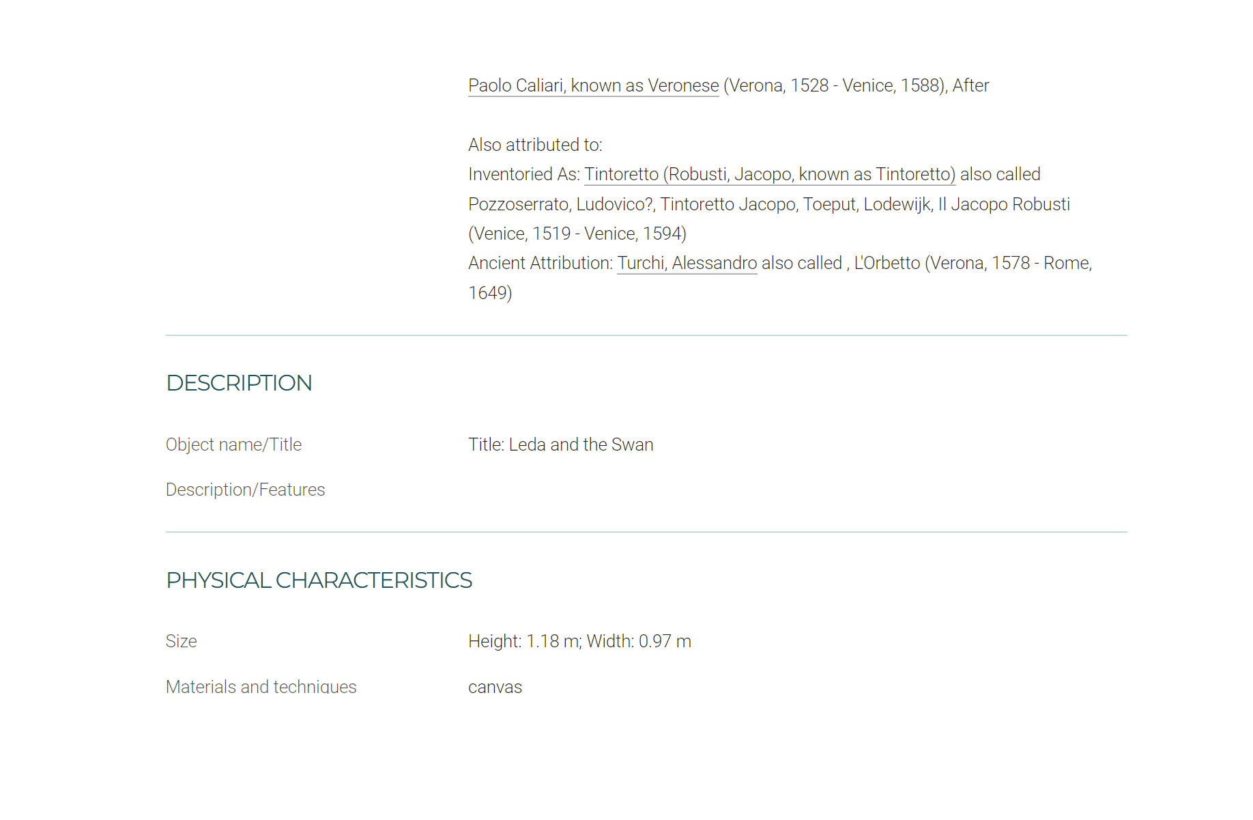Follow the Turchi, Alessandro link
Image resolution: width=1253 pixels, height=820 pixels.
coord(687,263)
